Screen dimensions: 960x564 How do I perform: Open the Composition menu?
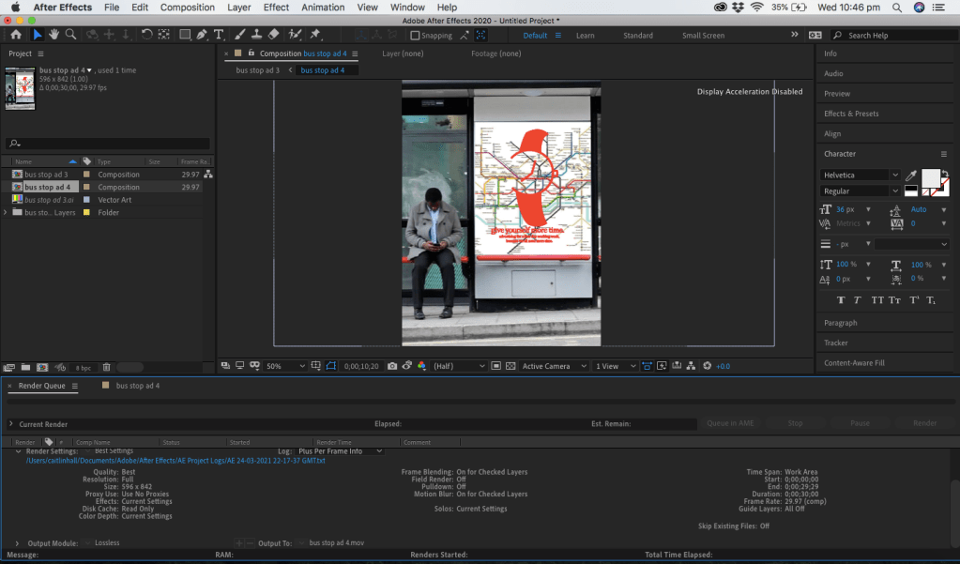click(187, 8)
